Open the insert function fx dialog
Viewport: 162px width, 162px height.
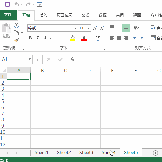(x=72, y=59)
